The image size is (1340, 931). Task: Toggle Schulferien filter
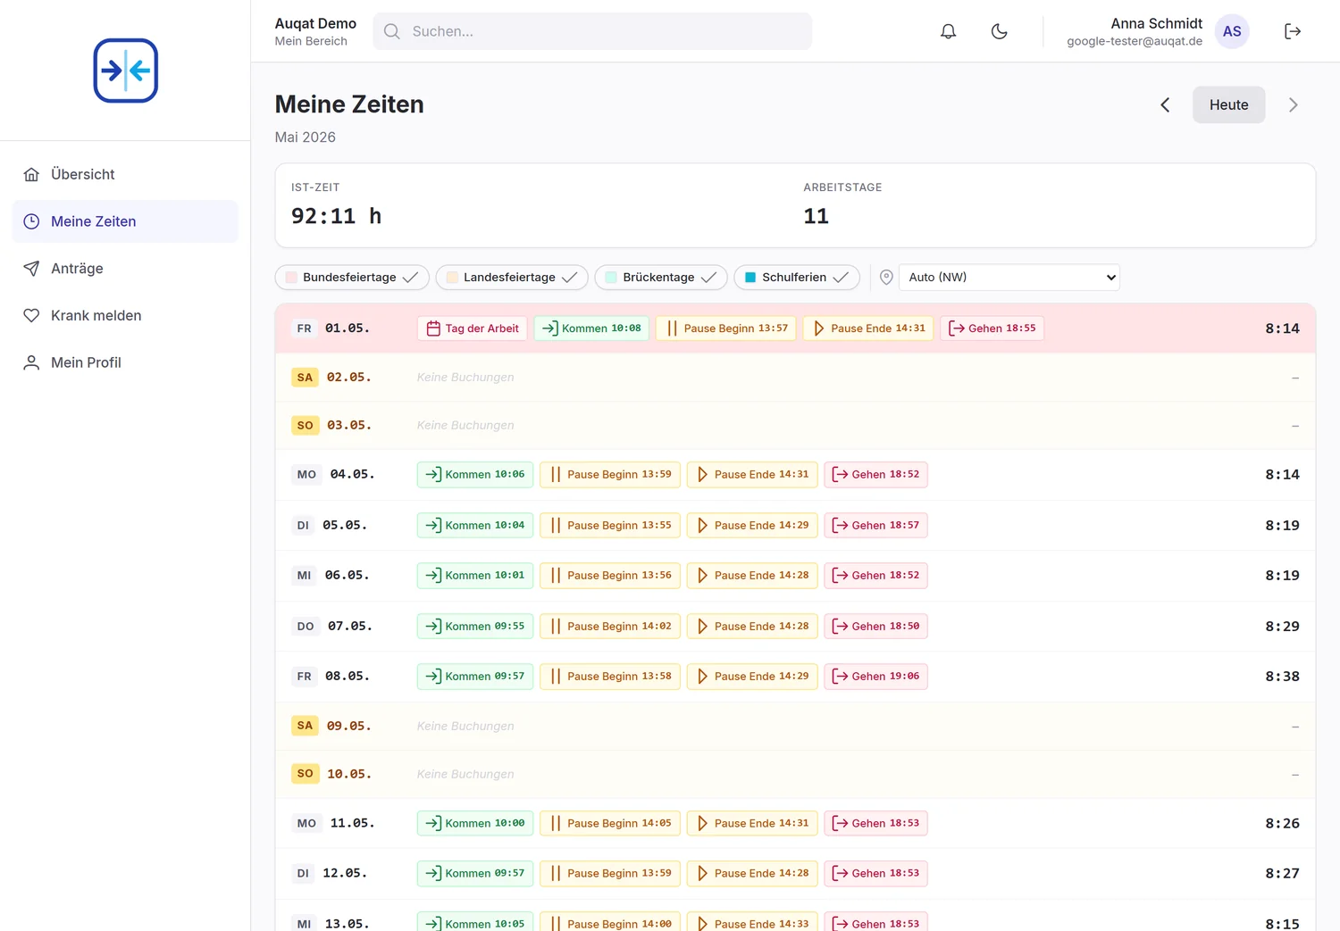click(797, 278)
